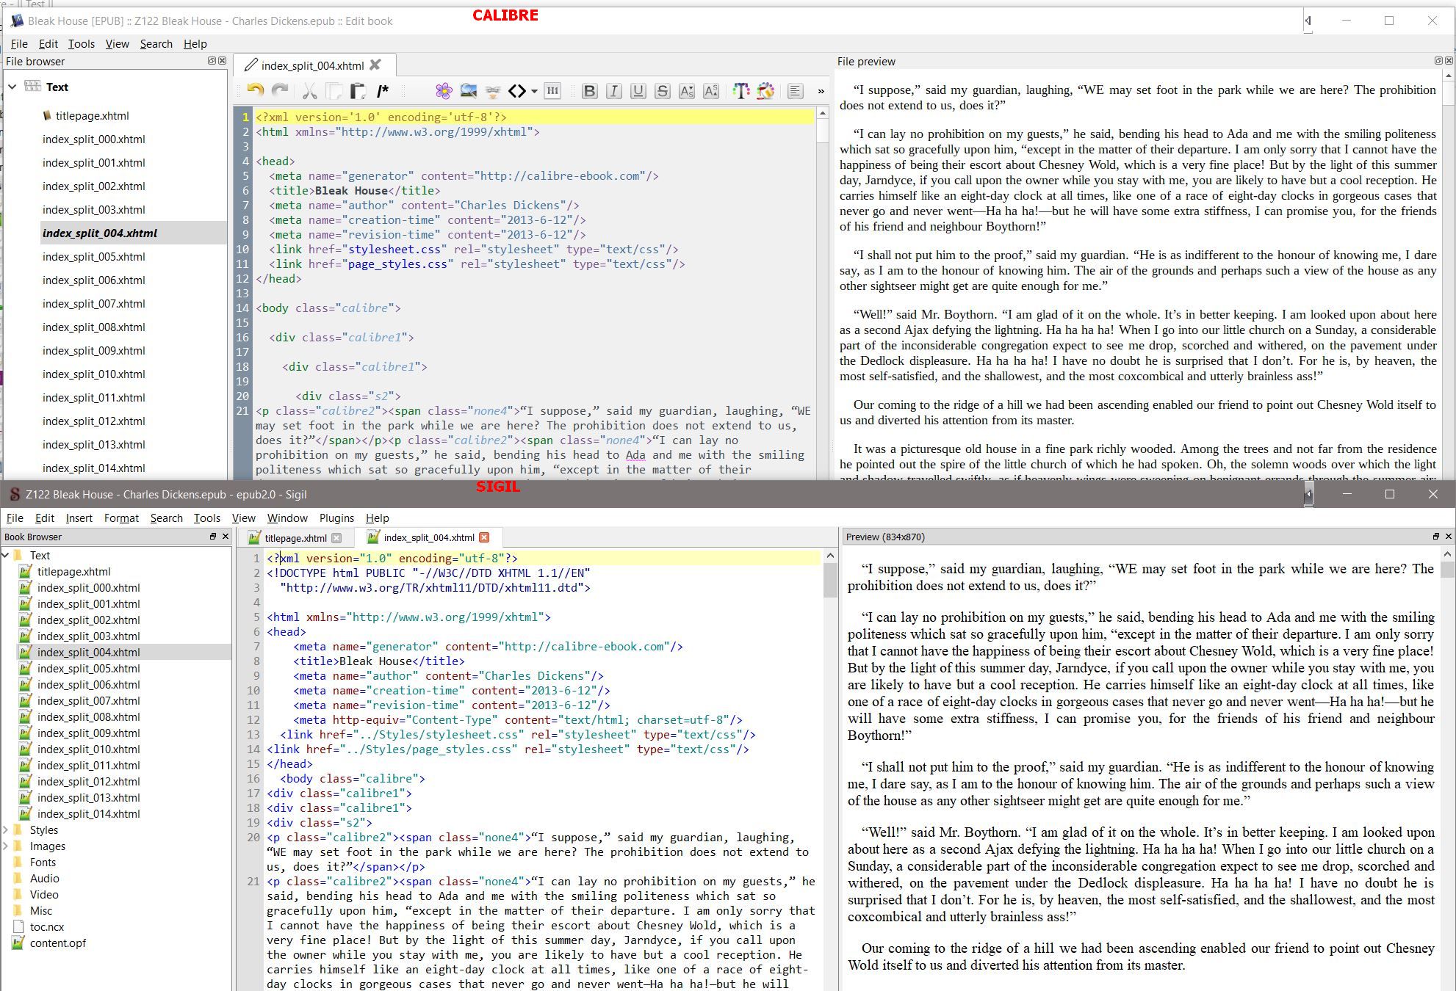This screenshot has height=991, width=1456.
Task: Toggle strikethrough formatting button
Action: 662,91
